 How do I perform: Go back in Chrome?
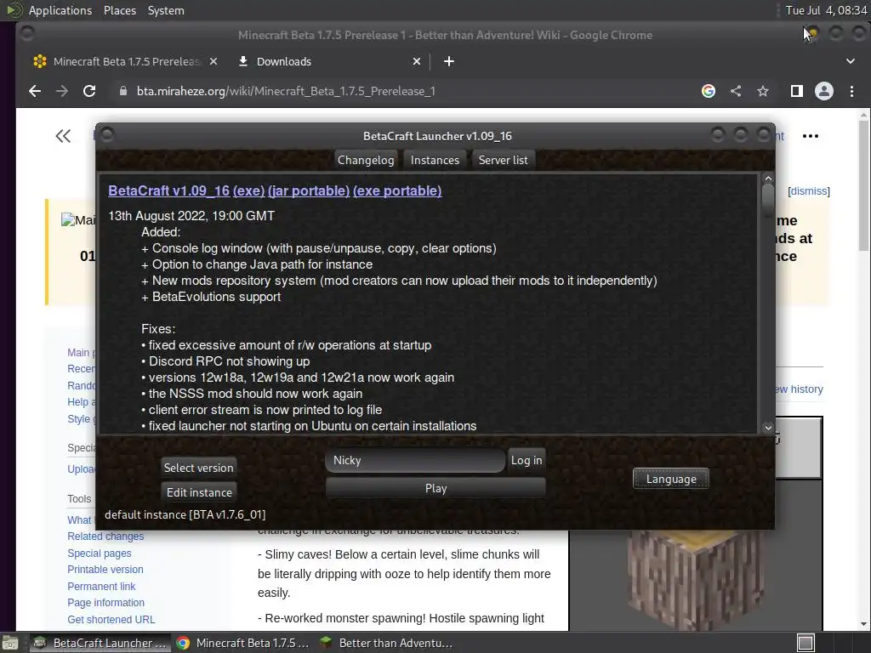point(35,91)
